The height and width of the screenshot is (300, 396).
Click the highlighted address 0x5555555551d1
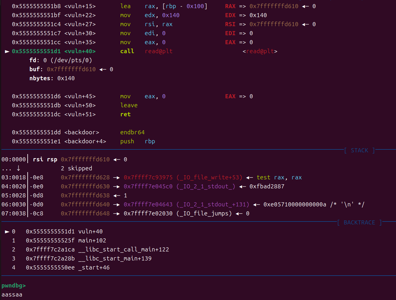pos(36,51)
